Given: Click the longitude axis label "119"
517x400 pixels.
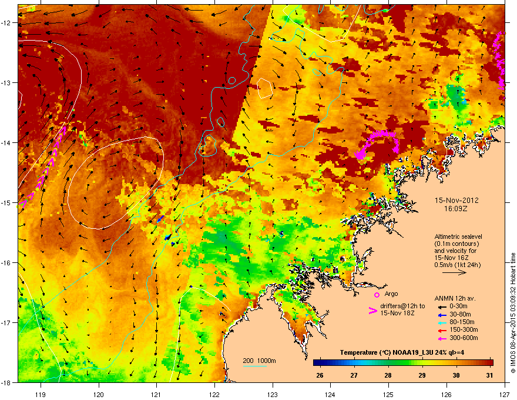Looking at the screenshot, I should coord(41,394).
